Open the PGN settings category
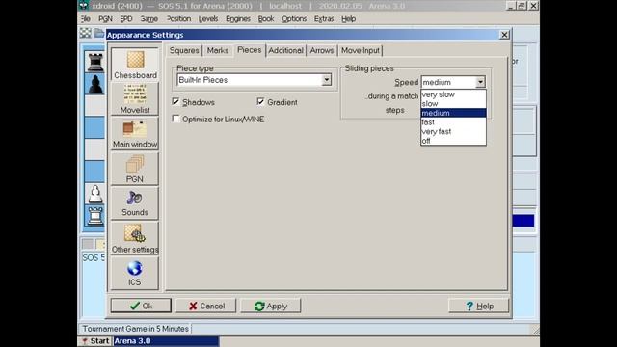The width and height of the screenshot is (617, 347). [x=135, y=169]
